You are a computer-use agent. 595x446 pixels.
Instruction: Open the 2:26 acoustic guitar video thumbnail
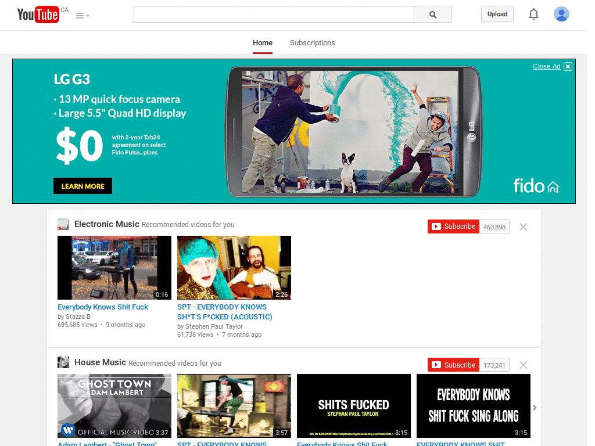click(234, 268)
